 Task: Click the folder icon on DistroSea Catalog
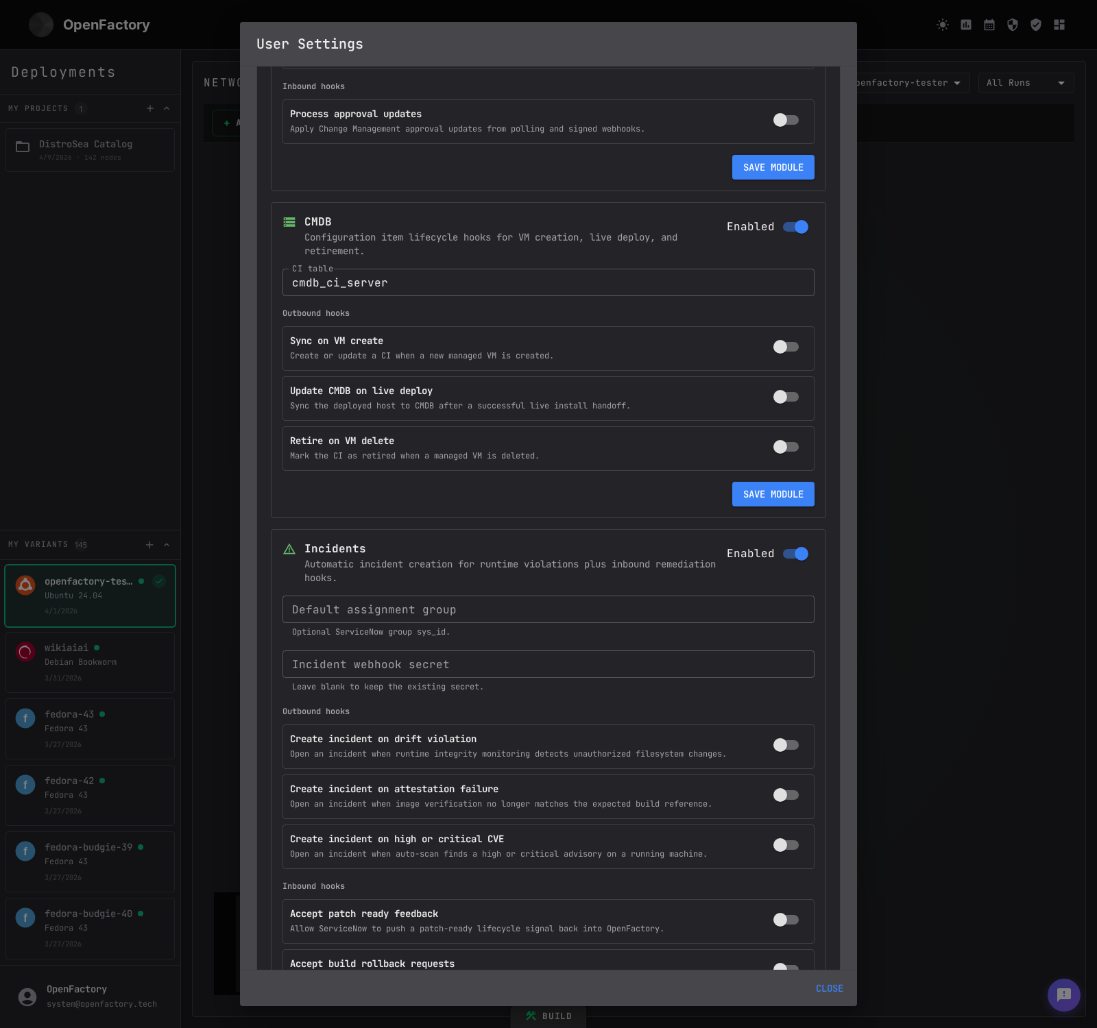pos(23,145)
